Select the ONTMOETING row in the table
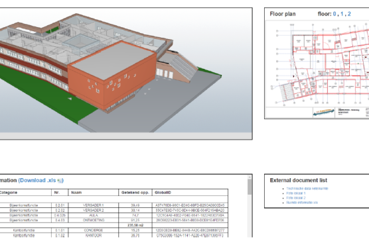Image resolution: width=369 pixels, height=241 pixels. [113, 220]
